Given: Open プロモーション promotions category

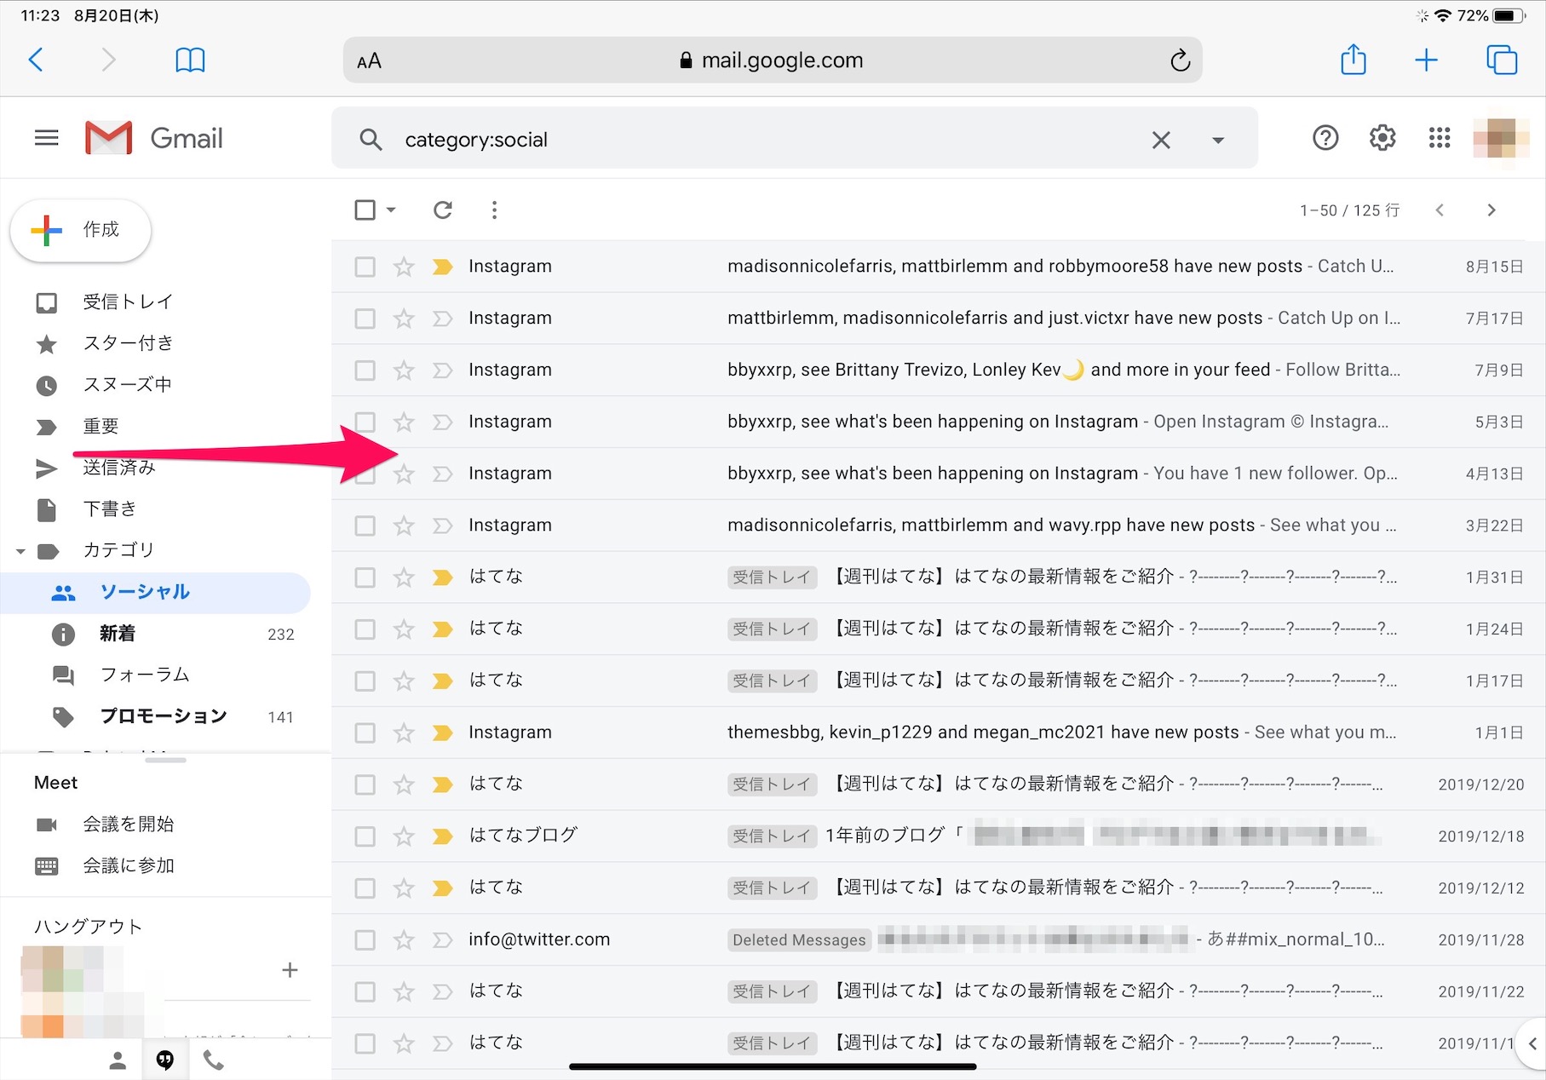Looking at the screenshot, I should [x=155, y=716].
